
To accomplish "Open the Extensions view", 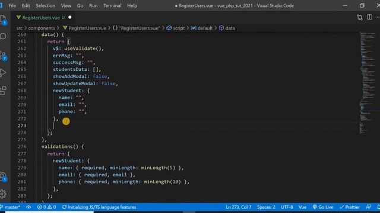I will (3, 91).
